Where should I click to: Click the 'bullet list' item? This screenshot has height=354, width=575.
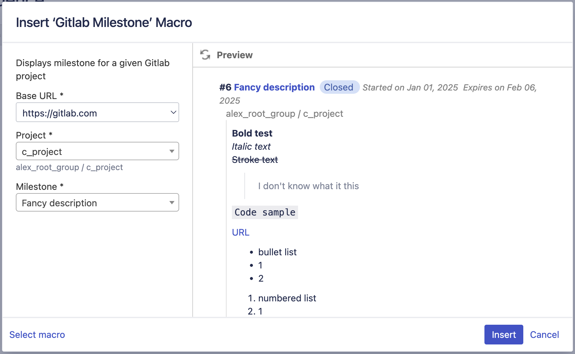click(x=277, y=252)
